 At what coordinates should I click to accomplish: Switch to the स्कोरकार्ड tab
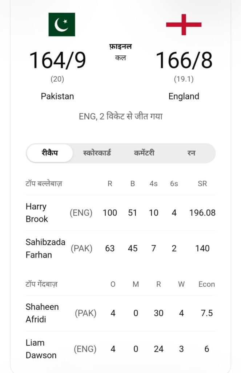pos(97,153)
